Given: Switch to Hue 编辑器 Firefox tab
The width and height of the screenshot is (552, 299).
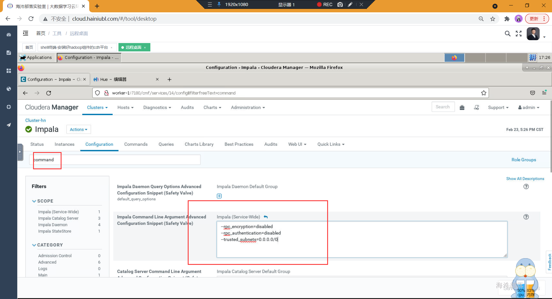Looking at the screenshot, I should point(126,79).
